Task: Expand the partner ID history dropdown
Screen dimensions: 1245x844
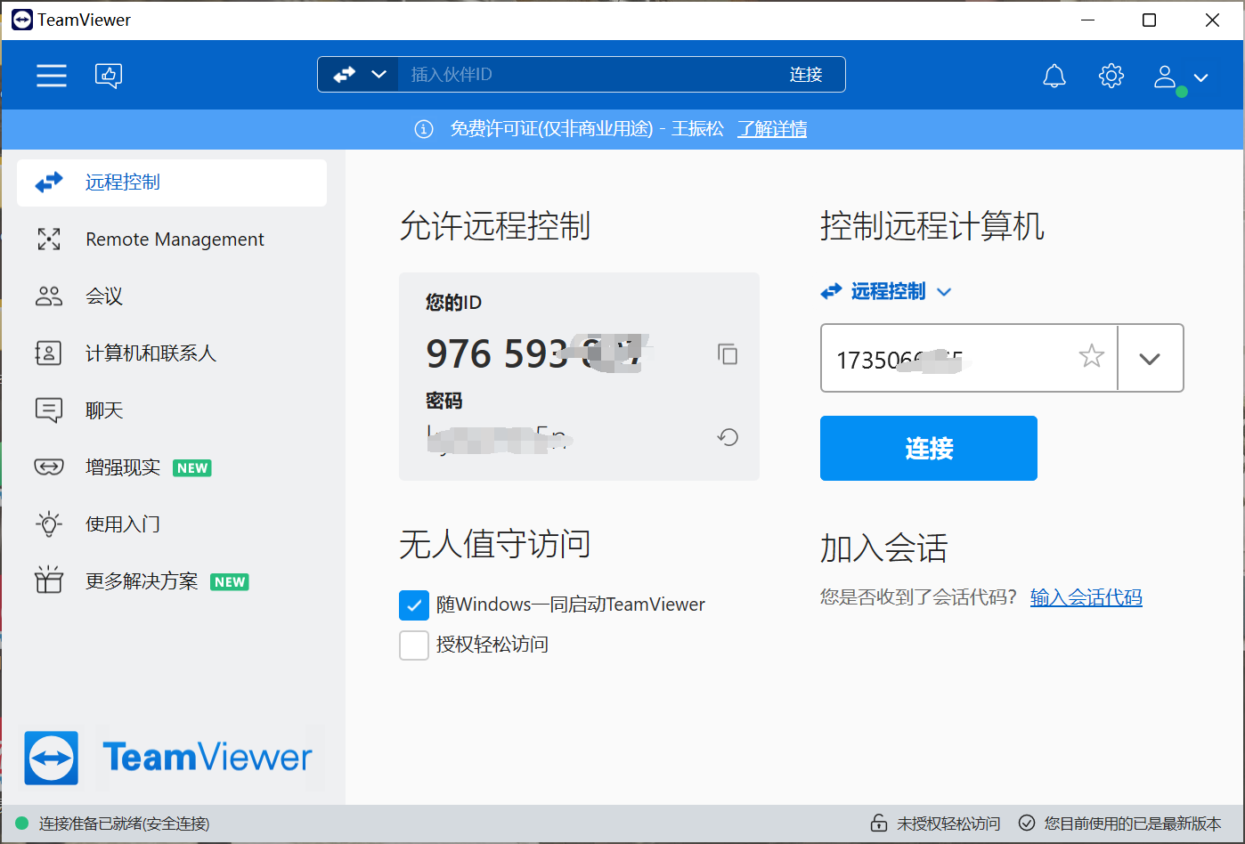Action: (x=1150, y=359)
